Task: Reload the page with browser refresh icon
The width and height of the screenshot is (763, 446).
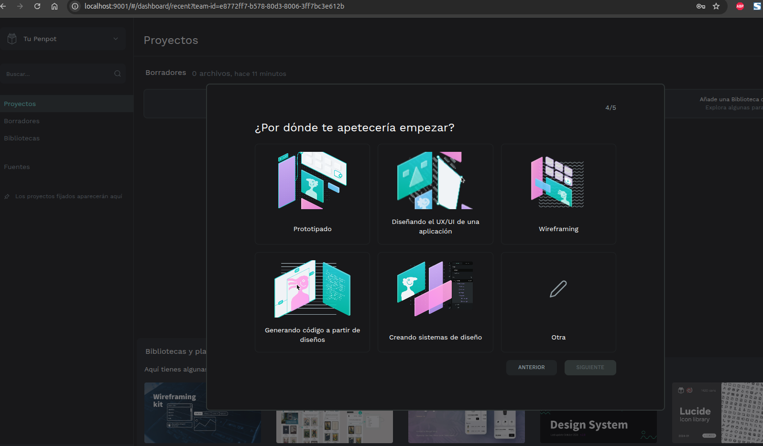Action: pos(37,6)
